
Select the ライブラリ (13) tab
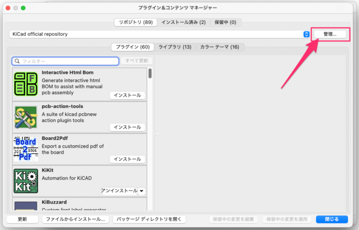point(175,47)
